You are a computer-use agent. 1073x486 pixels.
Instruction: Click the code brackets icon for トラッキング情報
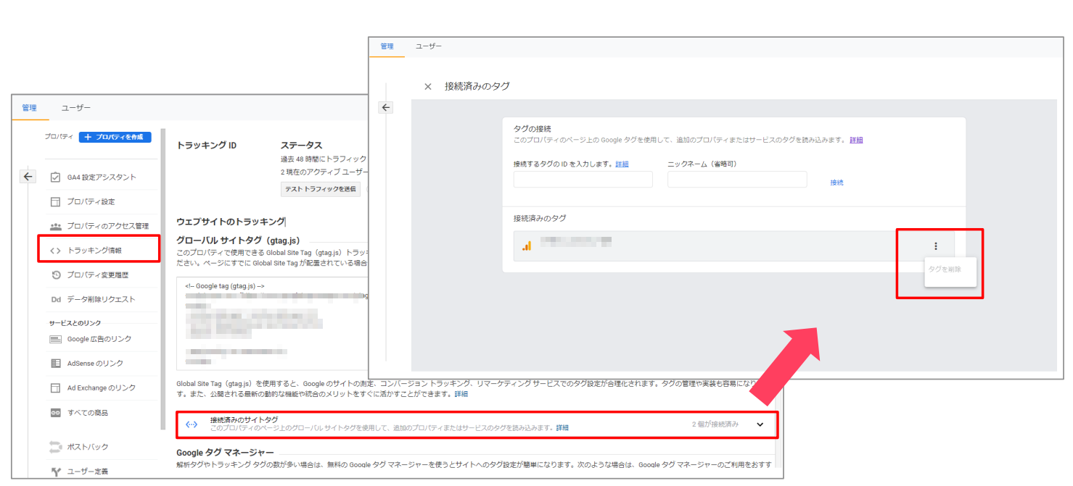tap(55, 251)
